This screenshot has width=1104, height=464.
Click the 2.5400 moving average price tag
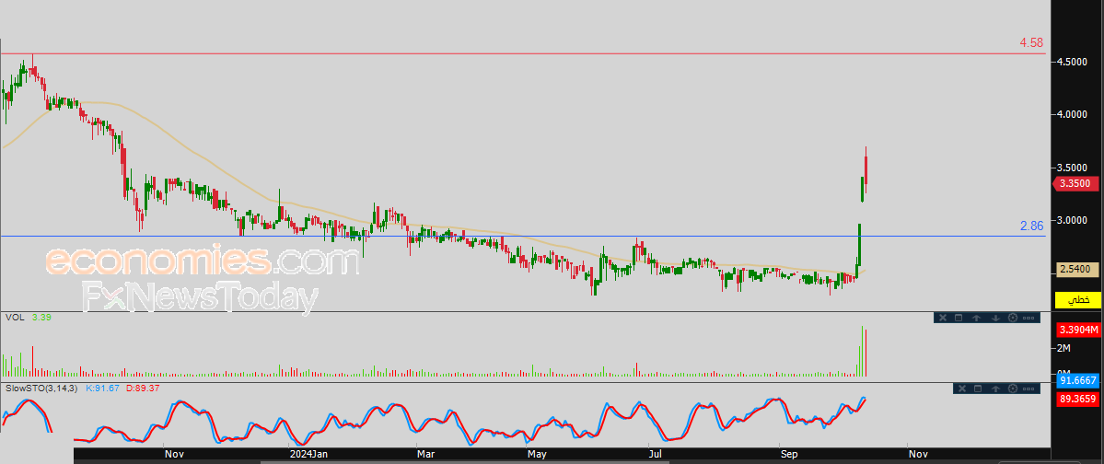point(1075,269)
